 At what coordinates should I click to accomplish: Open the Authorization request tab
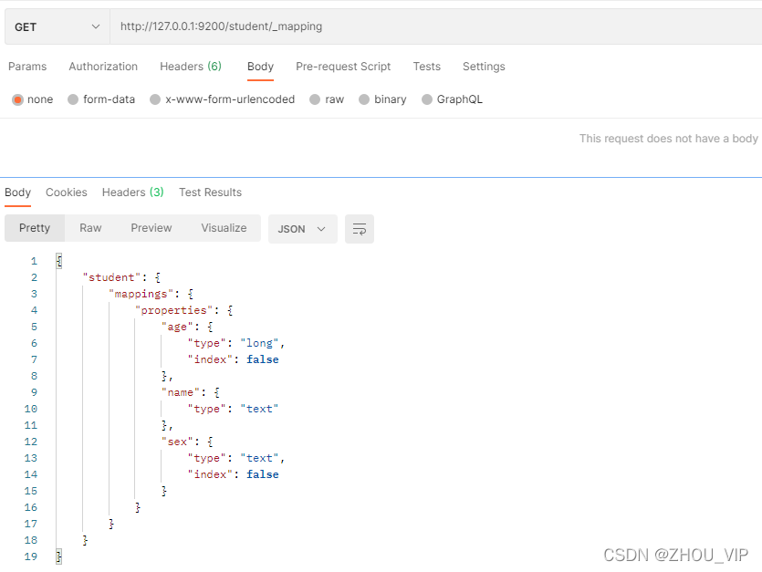[x=103, y=67]
